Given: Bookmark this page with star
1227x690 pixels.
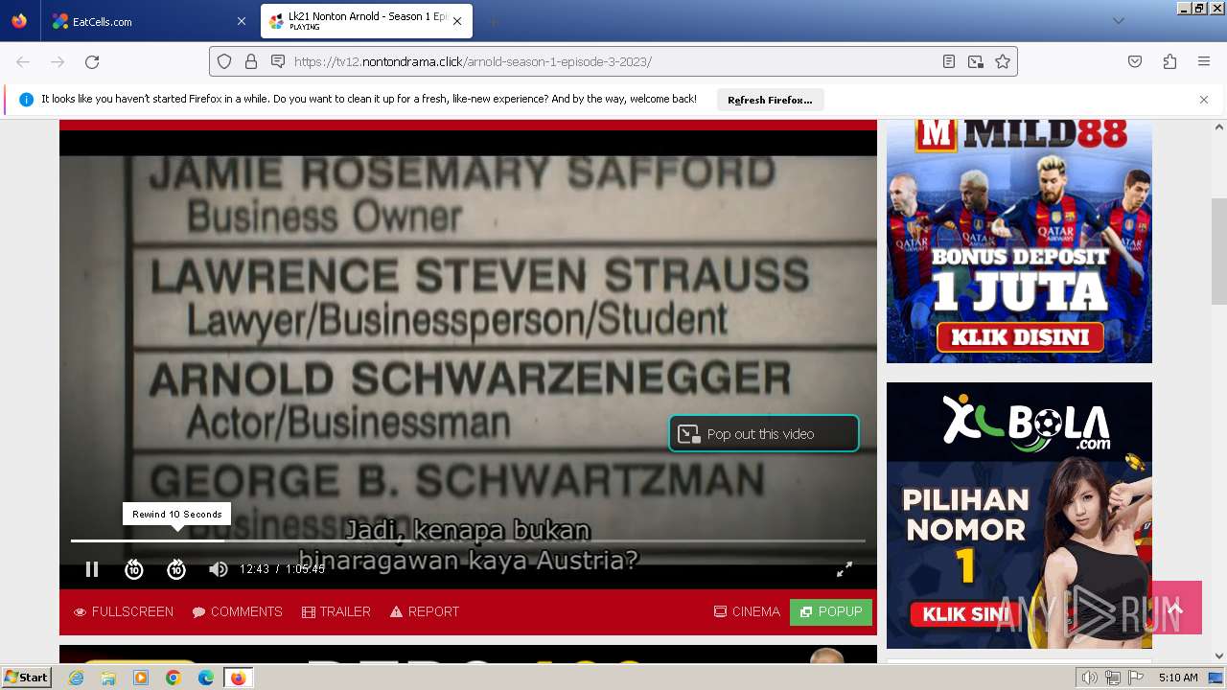Looking at the screenshot, I should click(x=1003, y=61).
